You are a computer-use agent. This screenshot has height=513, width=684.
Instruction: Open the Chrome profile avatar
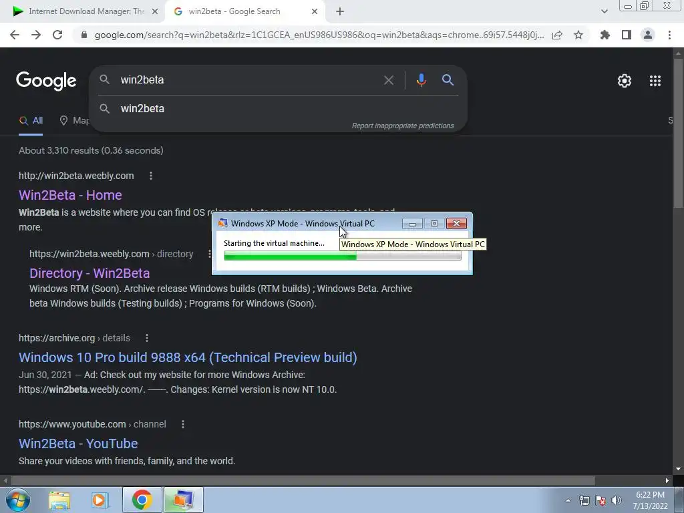pos(648,35)
